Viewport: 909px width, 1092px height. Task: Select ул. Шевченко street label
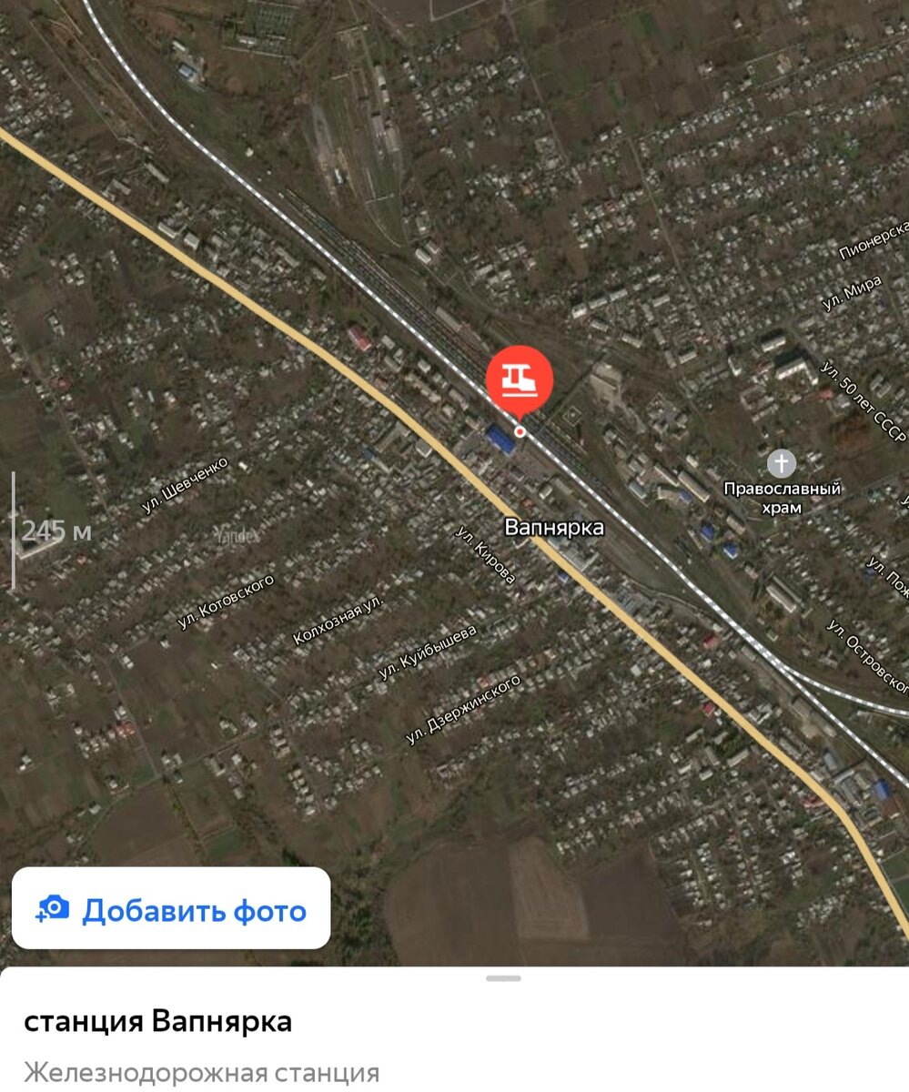[185, 485]
